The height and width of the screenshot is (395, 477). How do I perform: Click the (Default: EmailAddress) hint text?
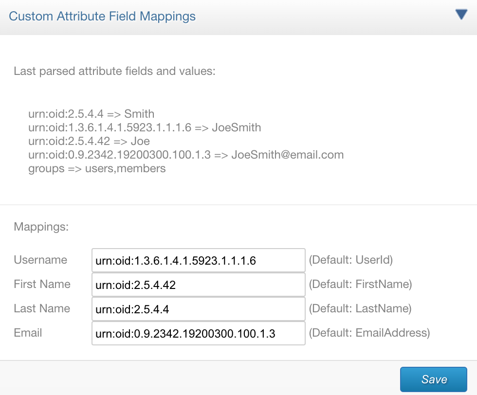click(x=369, y=333)
